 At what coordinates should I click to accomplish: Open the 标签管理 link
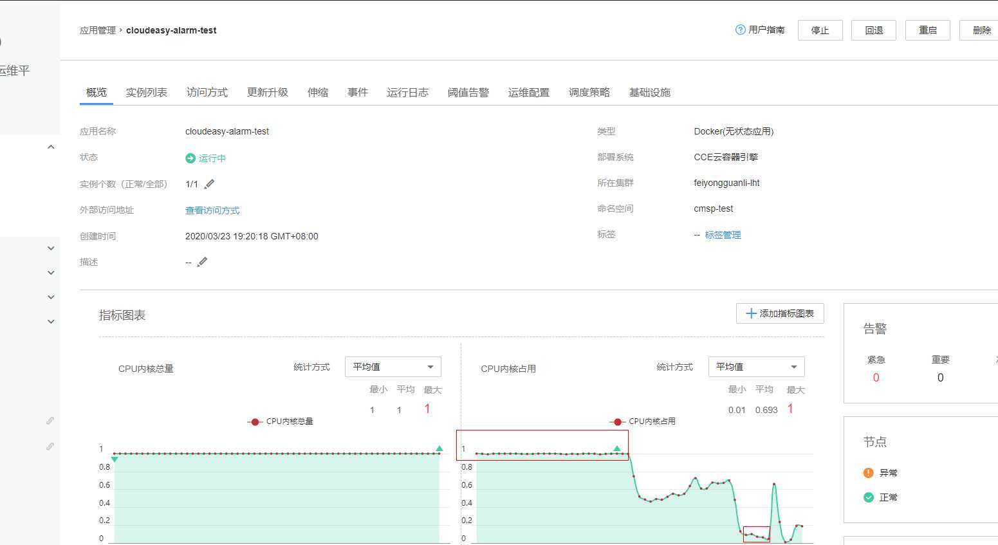coord(723,235)
